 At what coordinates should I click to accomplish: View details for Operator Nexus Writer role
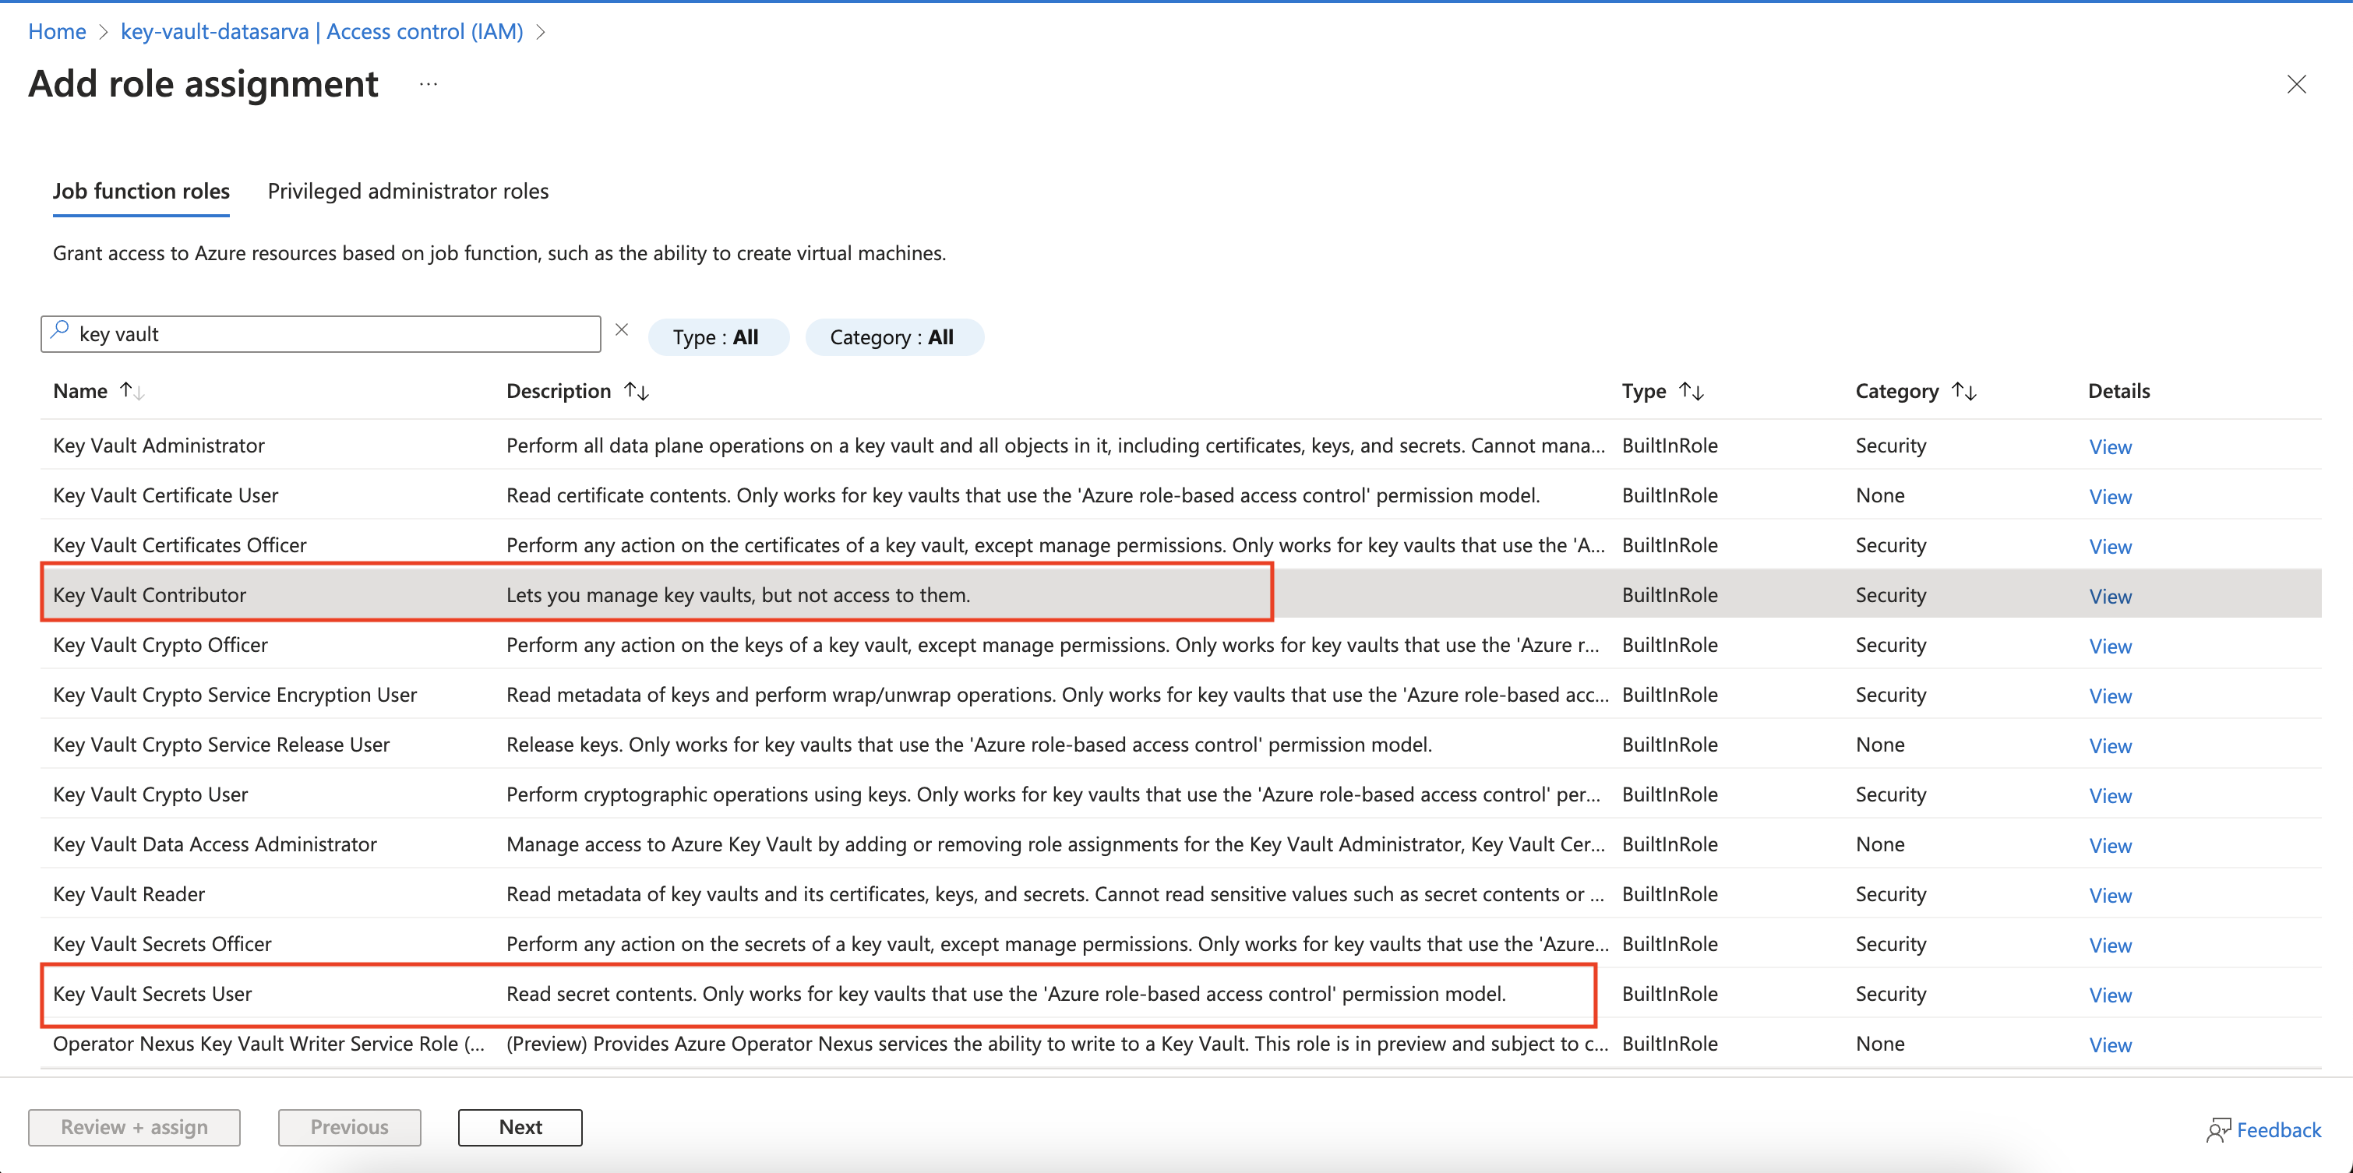(x=2110, y=1044)
